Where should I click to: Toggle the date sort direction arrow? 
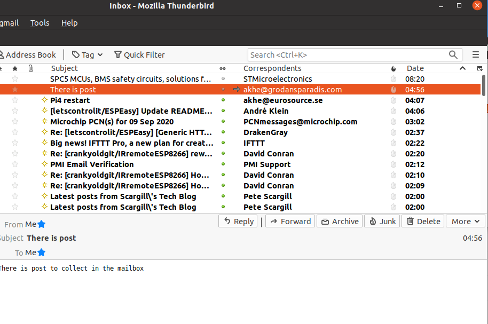point(463,68)
